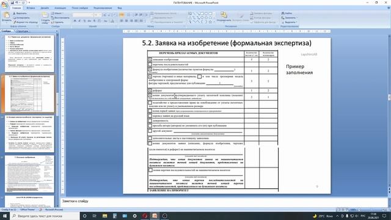Screen dimensions: 391x220
Task: Click Delete (Удалить) slide button
Action: click(x=57, y=22)
